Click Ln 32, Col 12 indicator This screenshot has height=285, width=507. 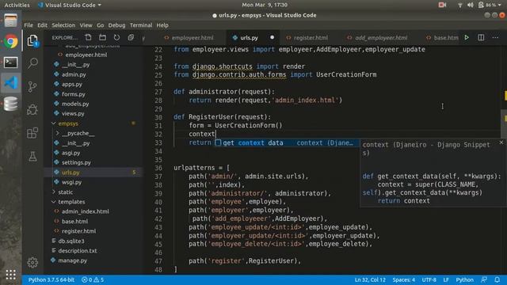point(370,279)
